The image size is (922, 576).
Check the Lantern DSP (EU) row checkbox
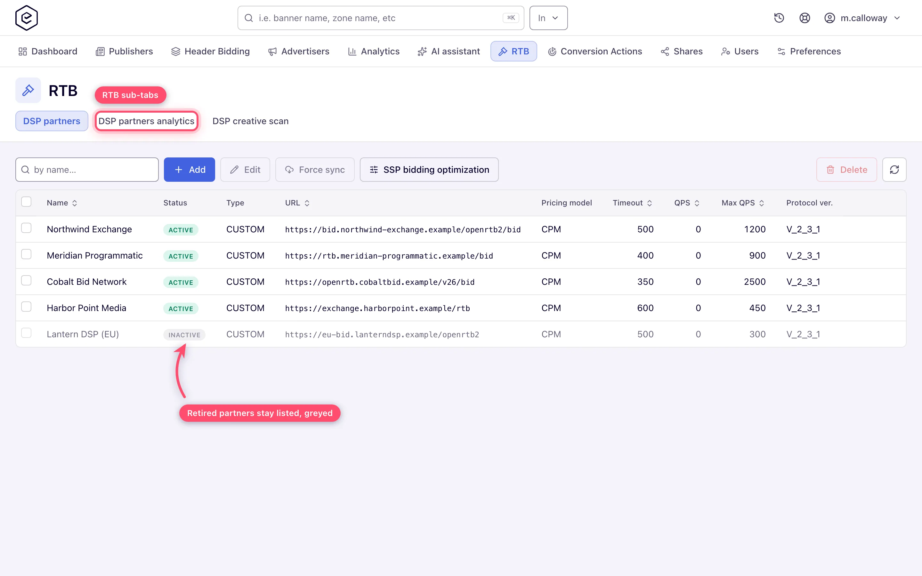click(26, 333)
